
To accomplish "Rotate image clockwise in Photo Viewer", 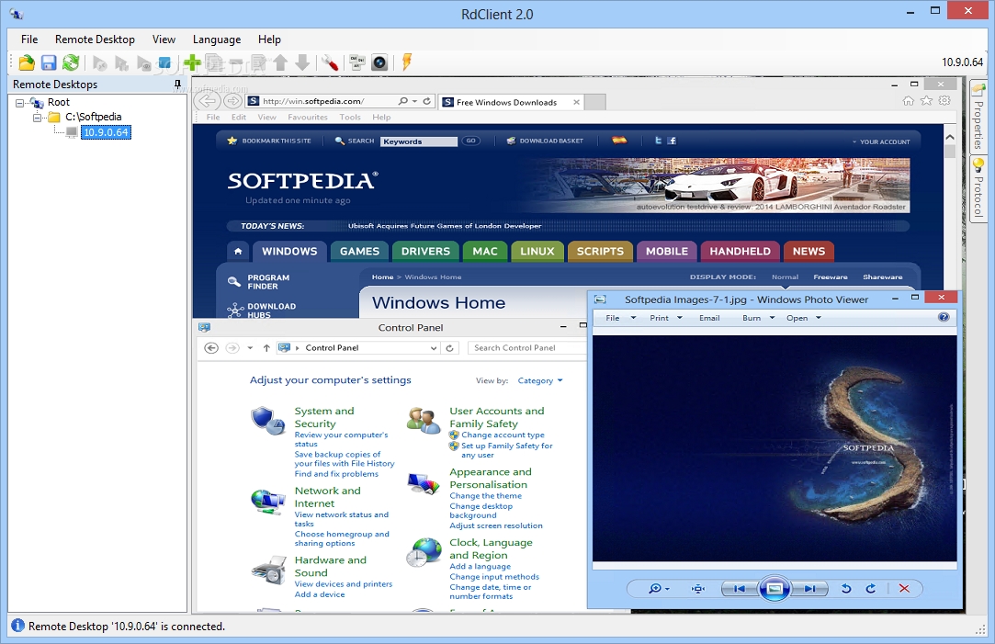I will [871, 589].
